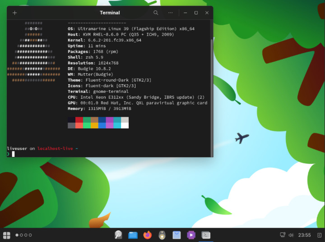Screen dimensions: 325x242
Task: Launch Firefox from the dock
Action: pos(147,235)
